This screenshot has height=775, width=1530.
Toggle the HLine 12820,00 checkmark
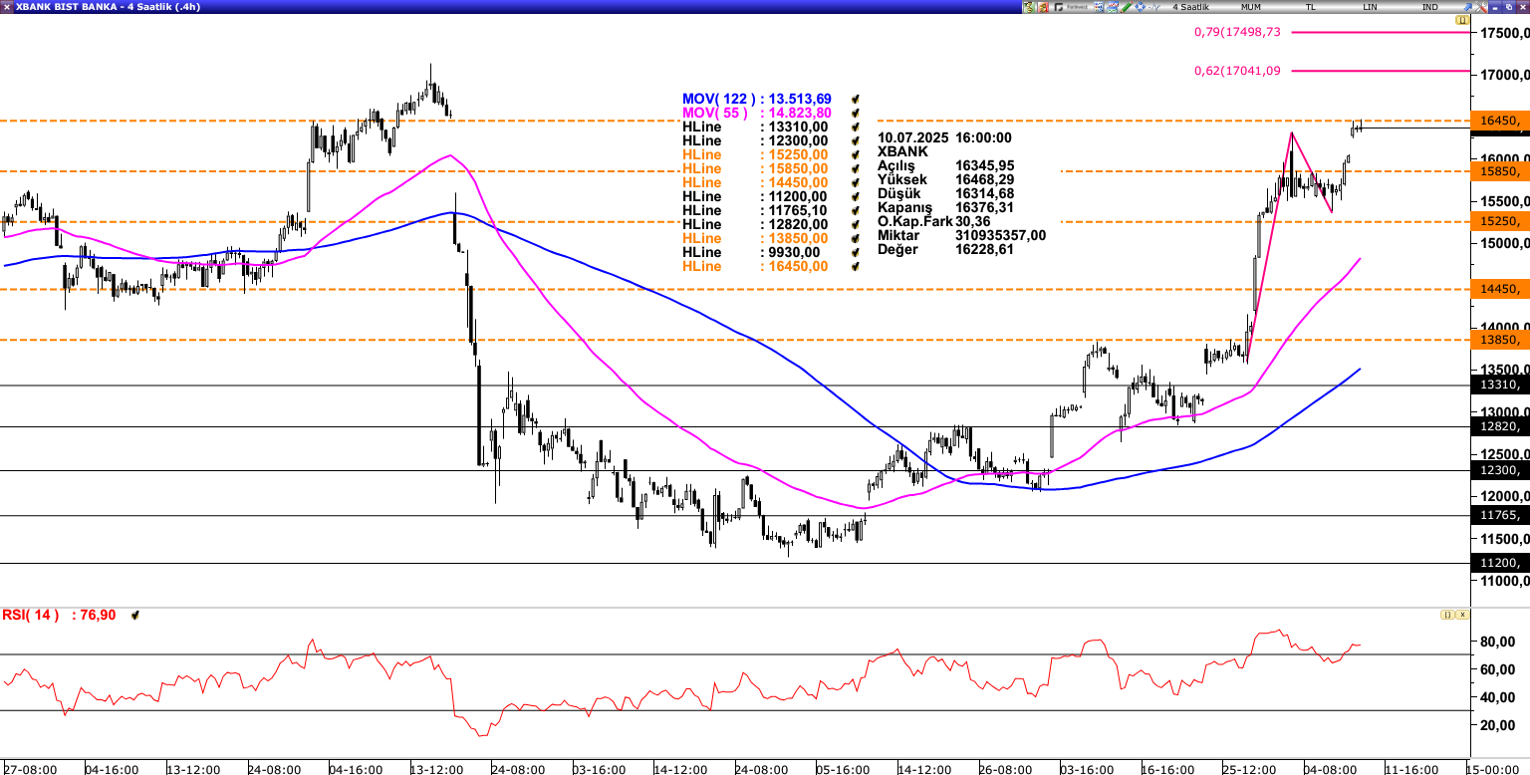pyautogui.click(x=855, y=224)
